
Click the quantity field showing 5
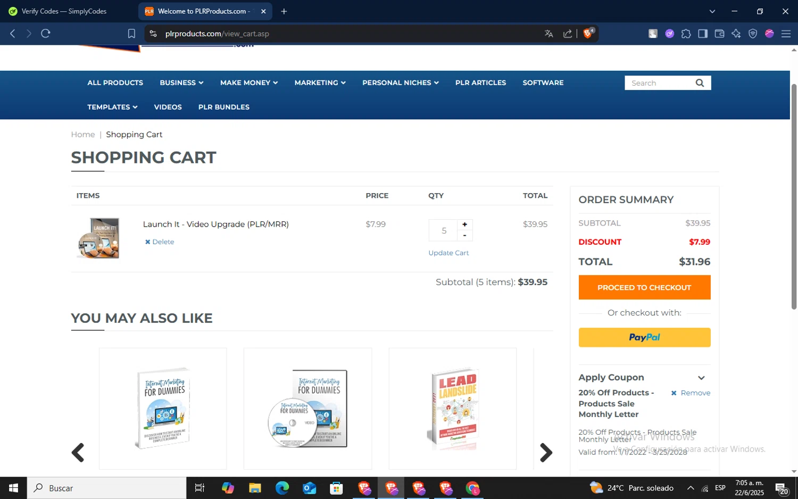tap(444, 230)
